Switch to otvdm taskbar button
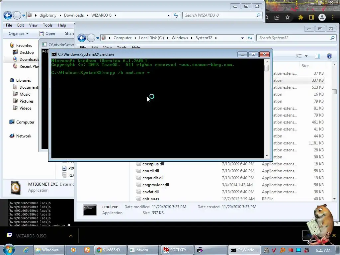This screenshot has height=255, width=340. pos(143,250)
